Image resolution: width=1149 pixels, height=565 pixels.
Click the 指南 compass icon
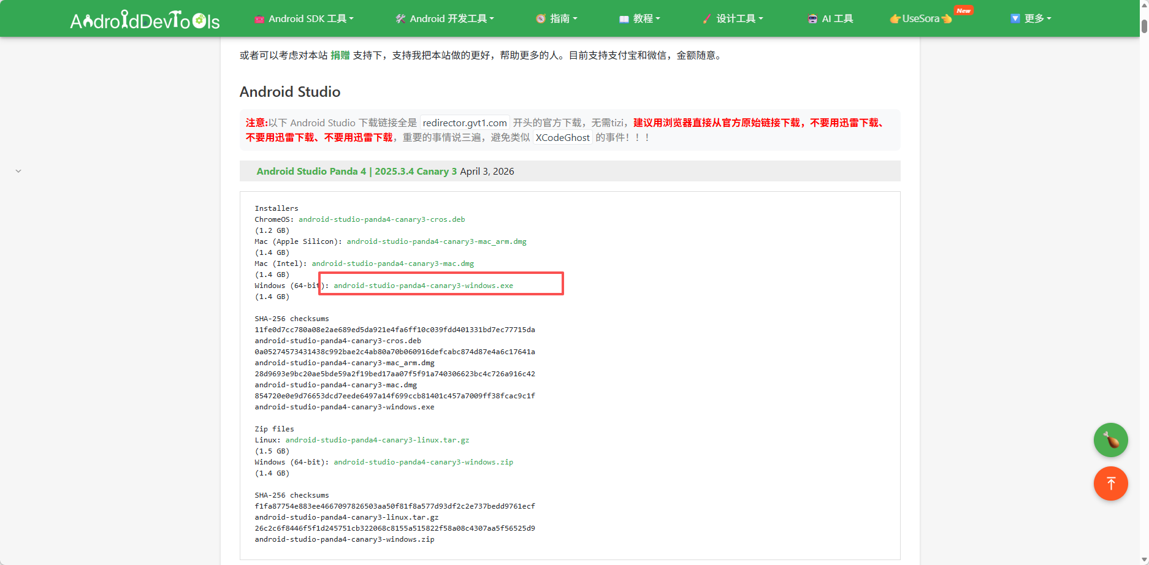click(x=541, y=19)
